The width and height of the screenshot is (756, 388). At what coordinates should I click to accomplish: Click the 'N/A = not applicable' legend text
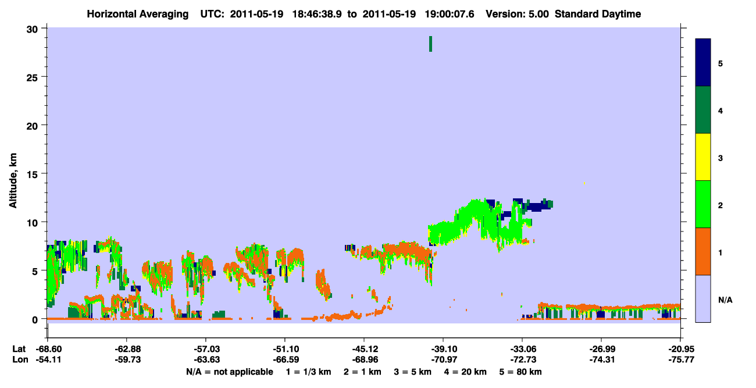click(229, 372)
